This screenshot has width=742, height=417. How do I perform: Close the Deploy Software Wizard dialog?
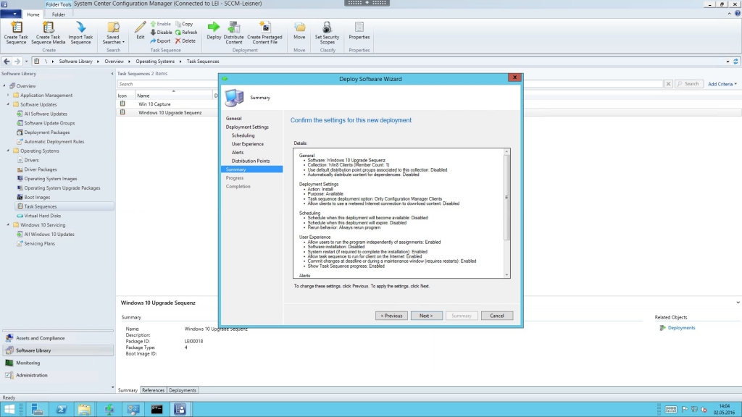(x=515, y=77)
